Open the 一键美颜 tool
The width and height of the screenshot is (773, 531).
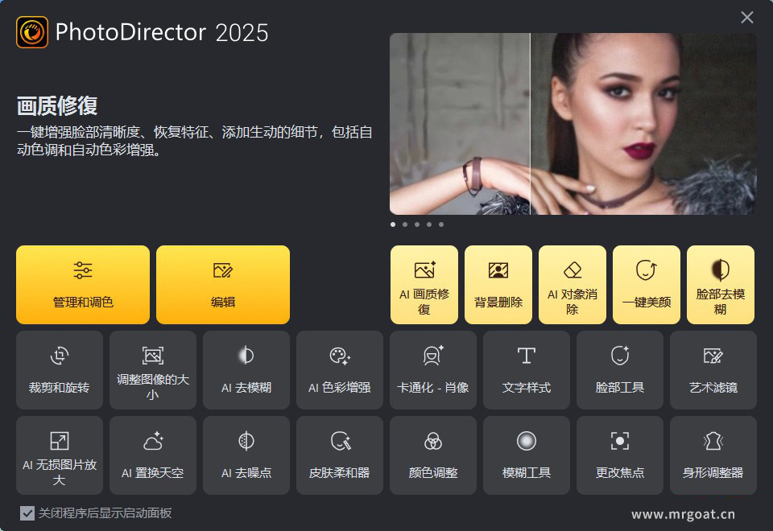[646, 285]
